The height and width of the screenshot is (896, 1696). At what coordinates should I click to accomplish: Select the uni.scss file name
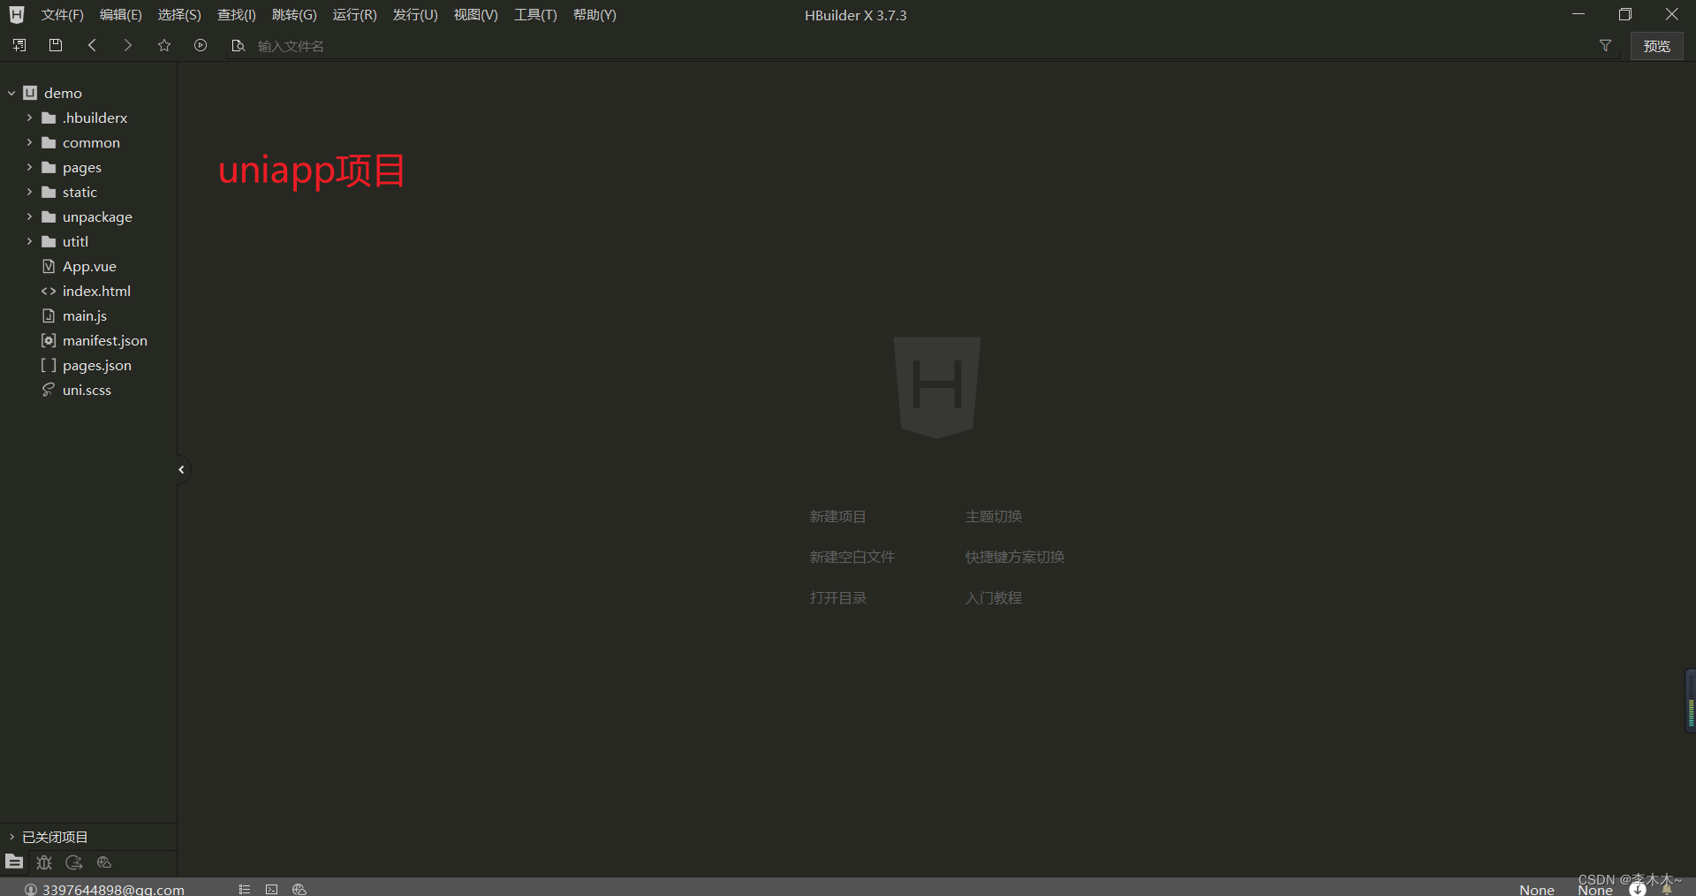[87, 390]
